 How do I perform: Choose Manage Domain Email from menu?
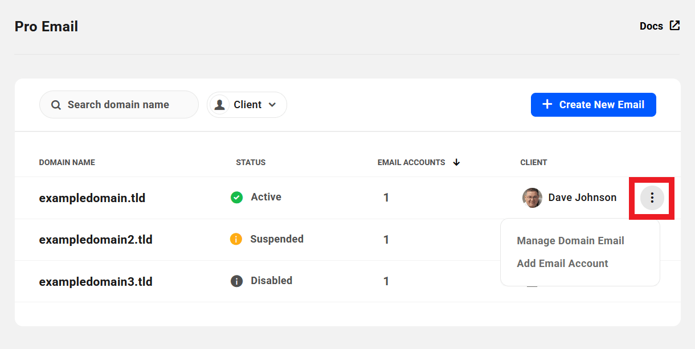pos(570,241)
